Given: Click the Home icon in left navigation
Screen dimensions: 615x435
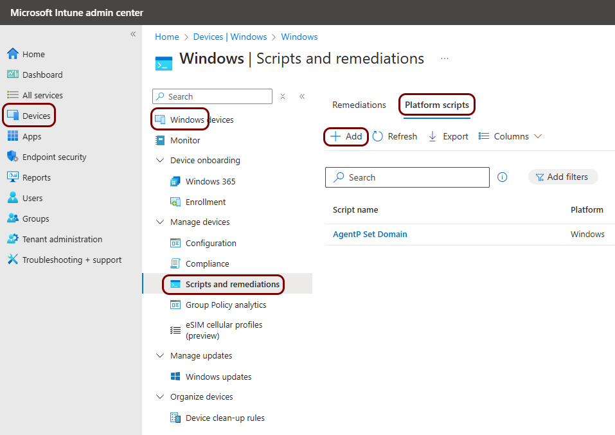Looking at the screenshot, I should (x=12, y=54).
